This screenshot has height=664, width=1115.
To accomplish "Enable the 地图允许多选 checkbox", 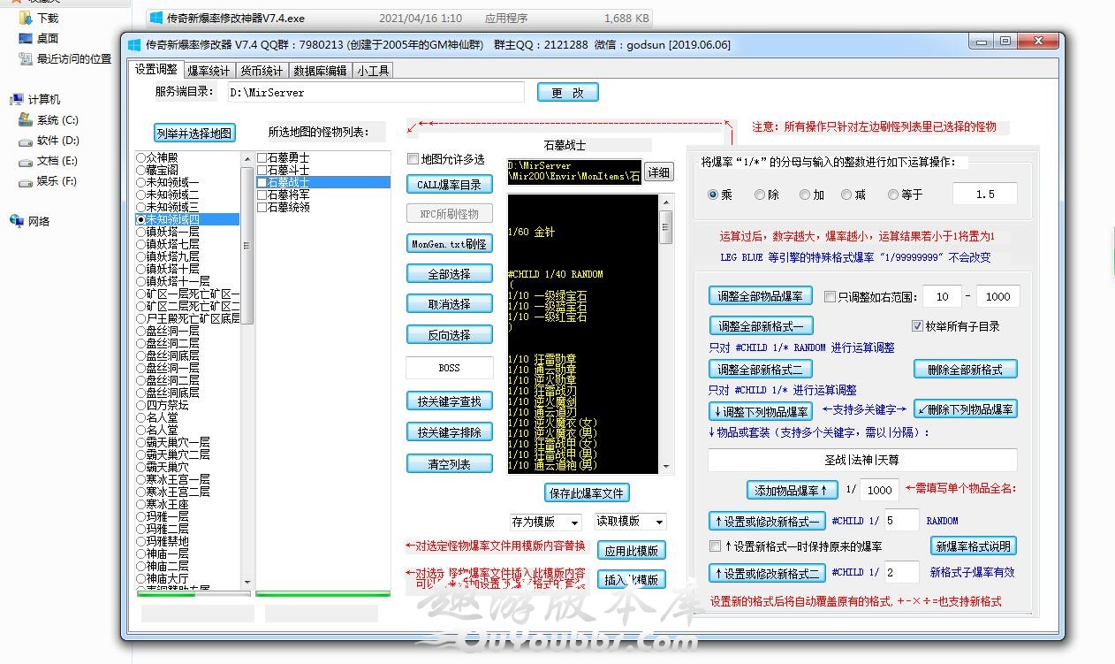I will (413, 159).
